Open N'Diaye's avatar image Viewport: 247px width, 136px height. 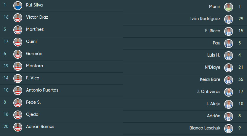[x=229, y=68]
